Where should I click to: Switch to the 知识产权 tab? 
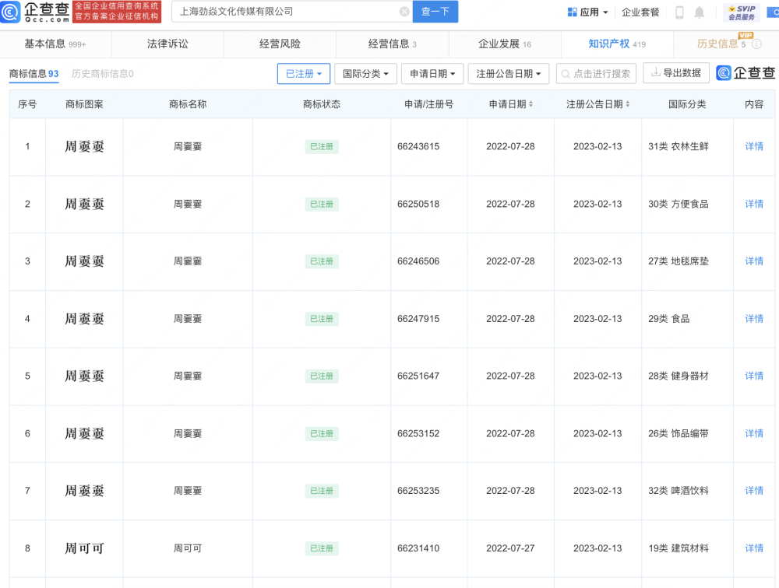(x=617, y=44)
